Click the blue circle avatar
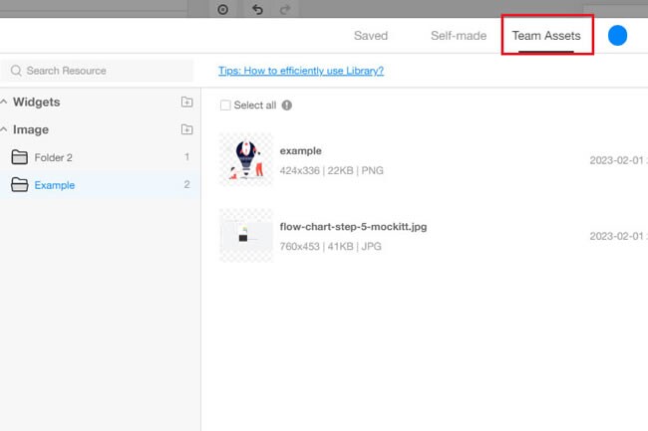Viewport: 648px width, 431px height. coord(617,36)
